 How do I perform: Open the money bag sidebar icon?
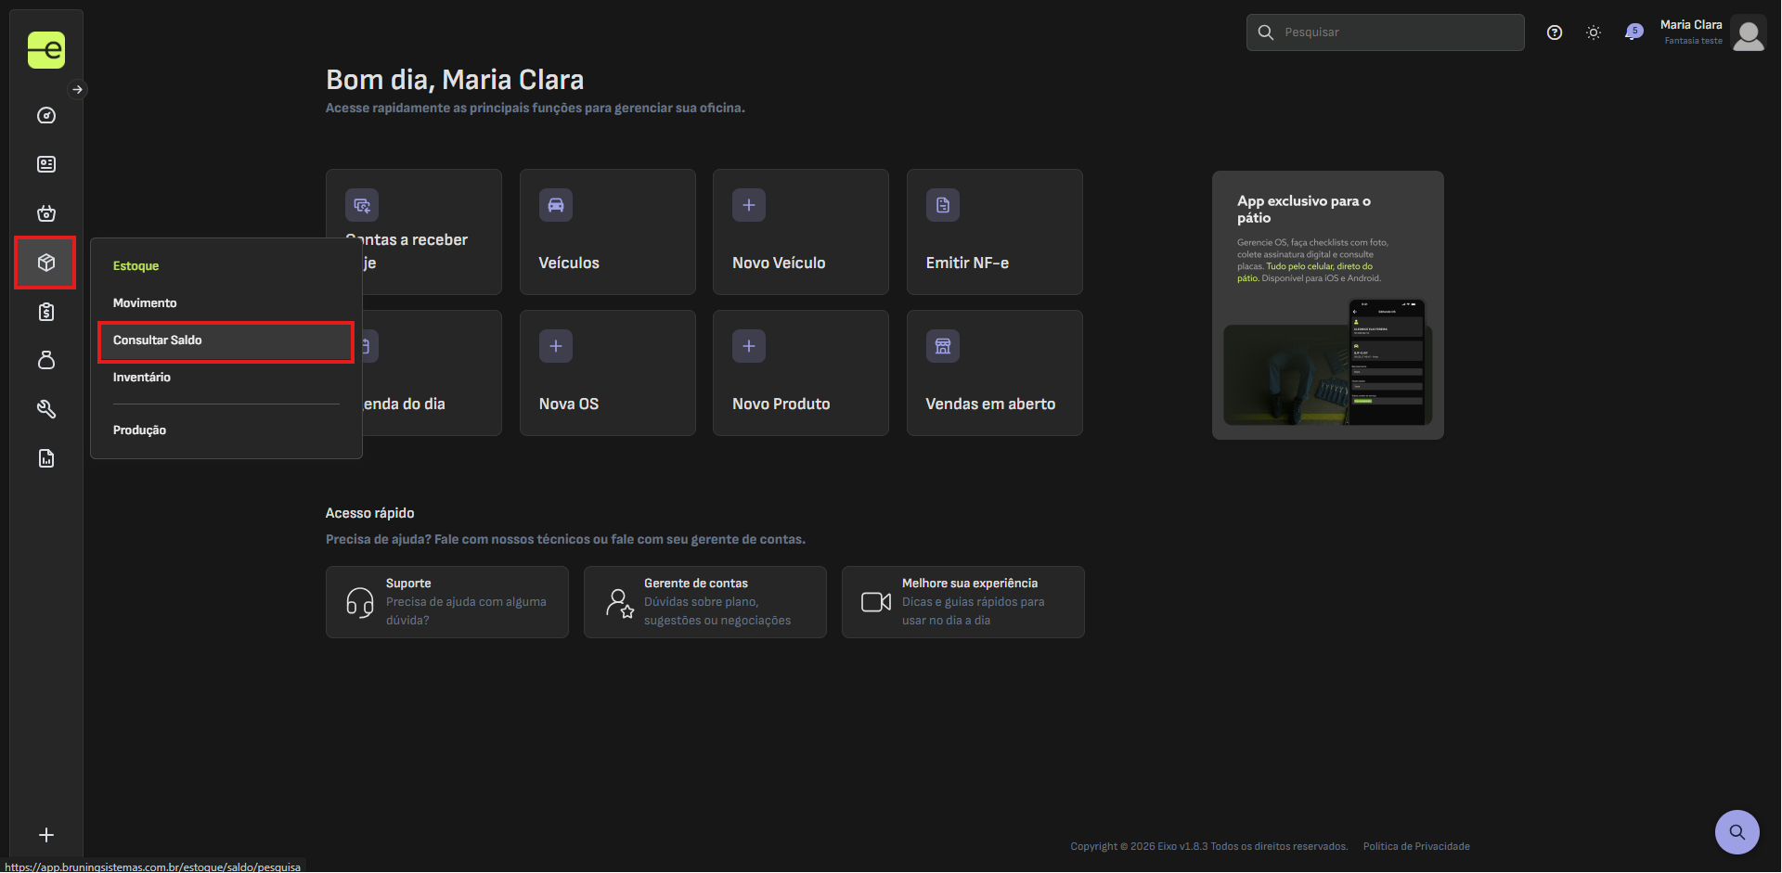coord(46,360)
